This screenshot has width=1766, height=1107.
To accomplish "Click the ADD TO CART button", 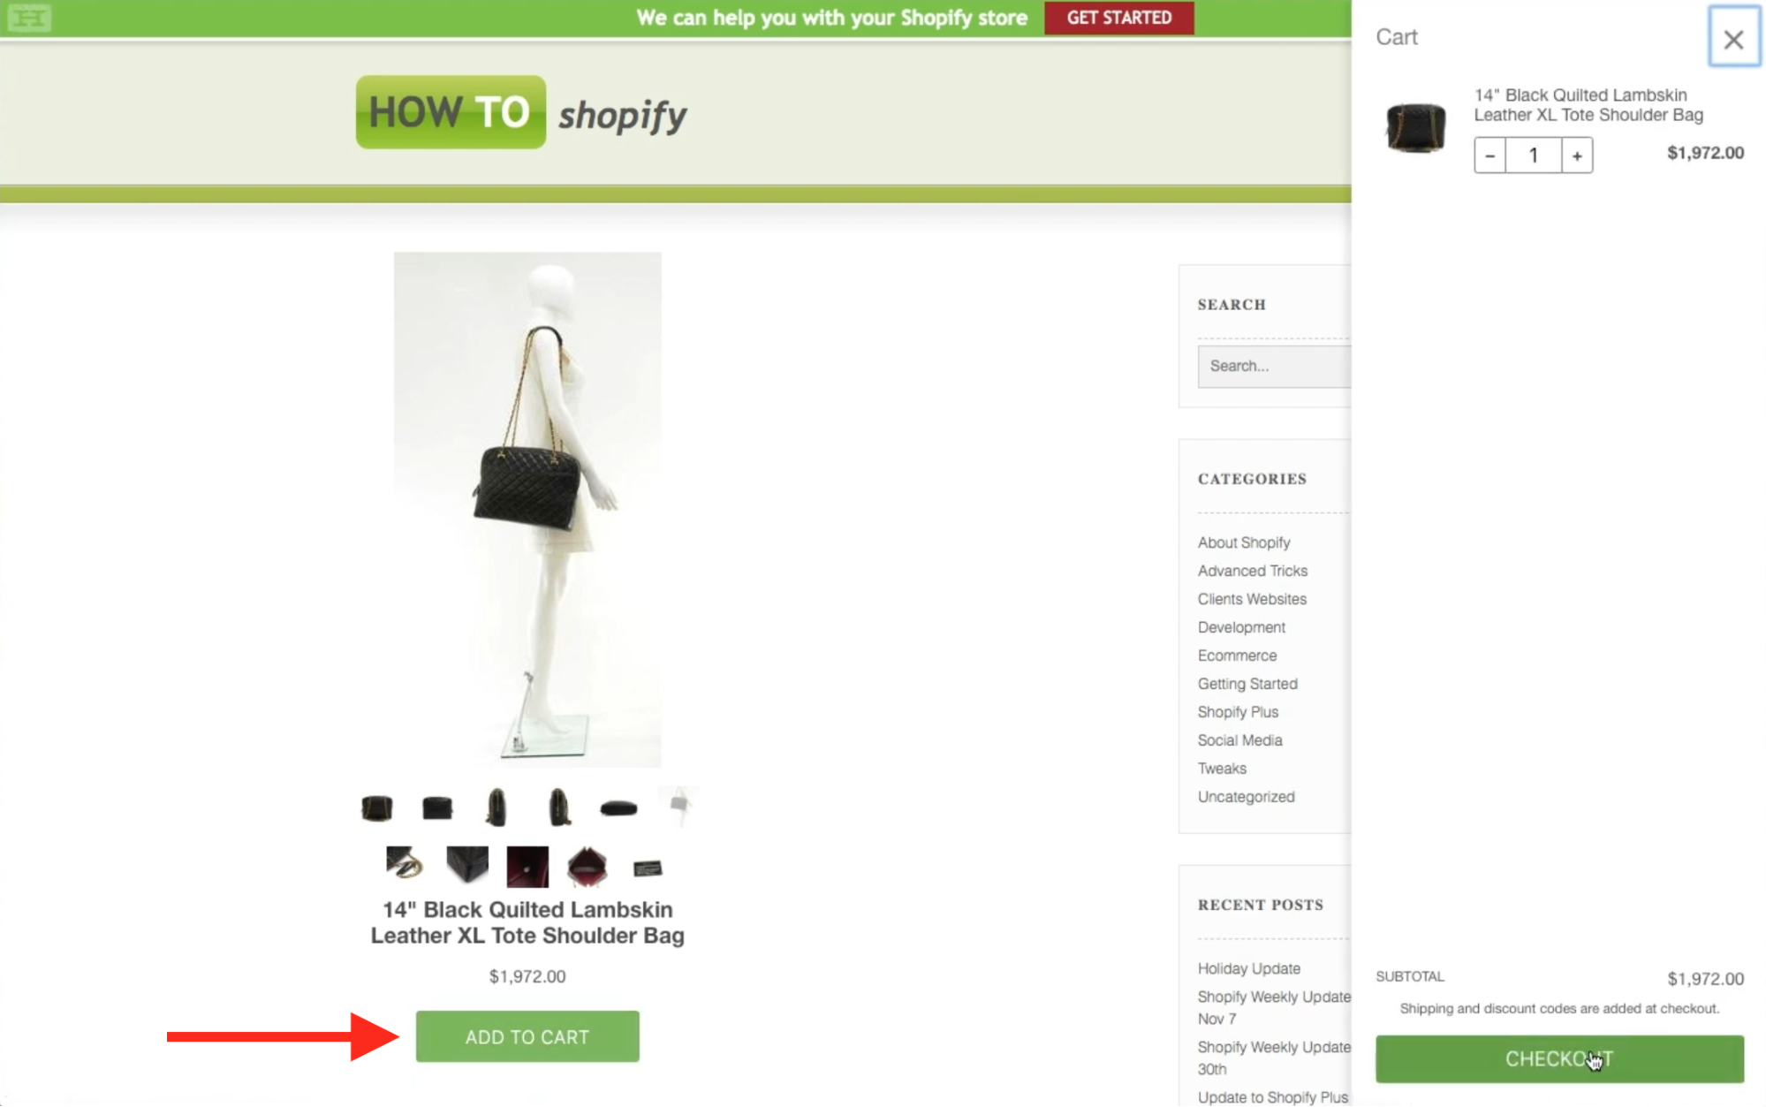I will click(x=527, y=1036).
